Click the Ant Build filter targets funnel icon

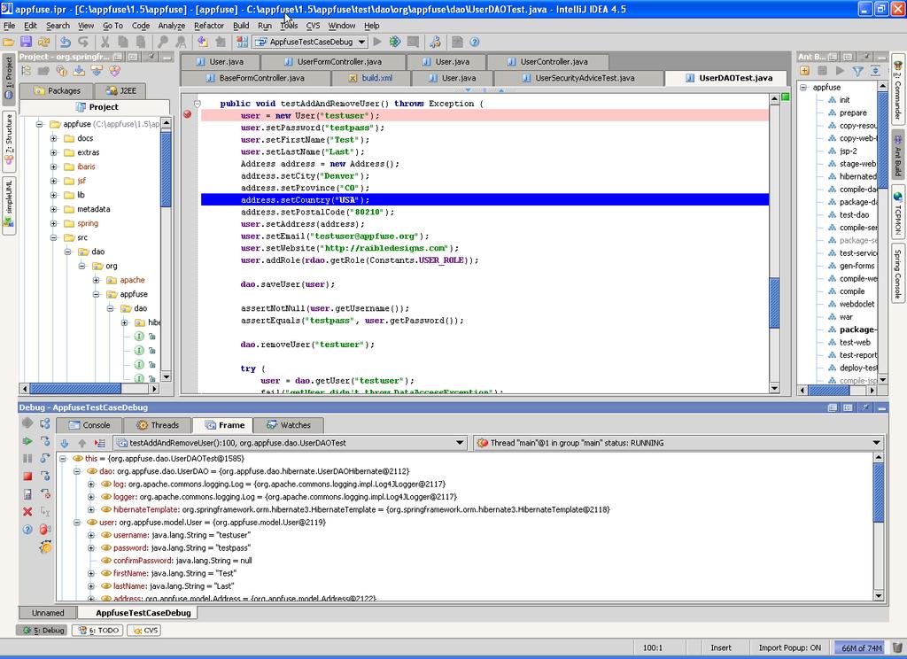[857, 71]
